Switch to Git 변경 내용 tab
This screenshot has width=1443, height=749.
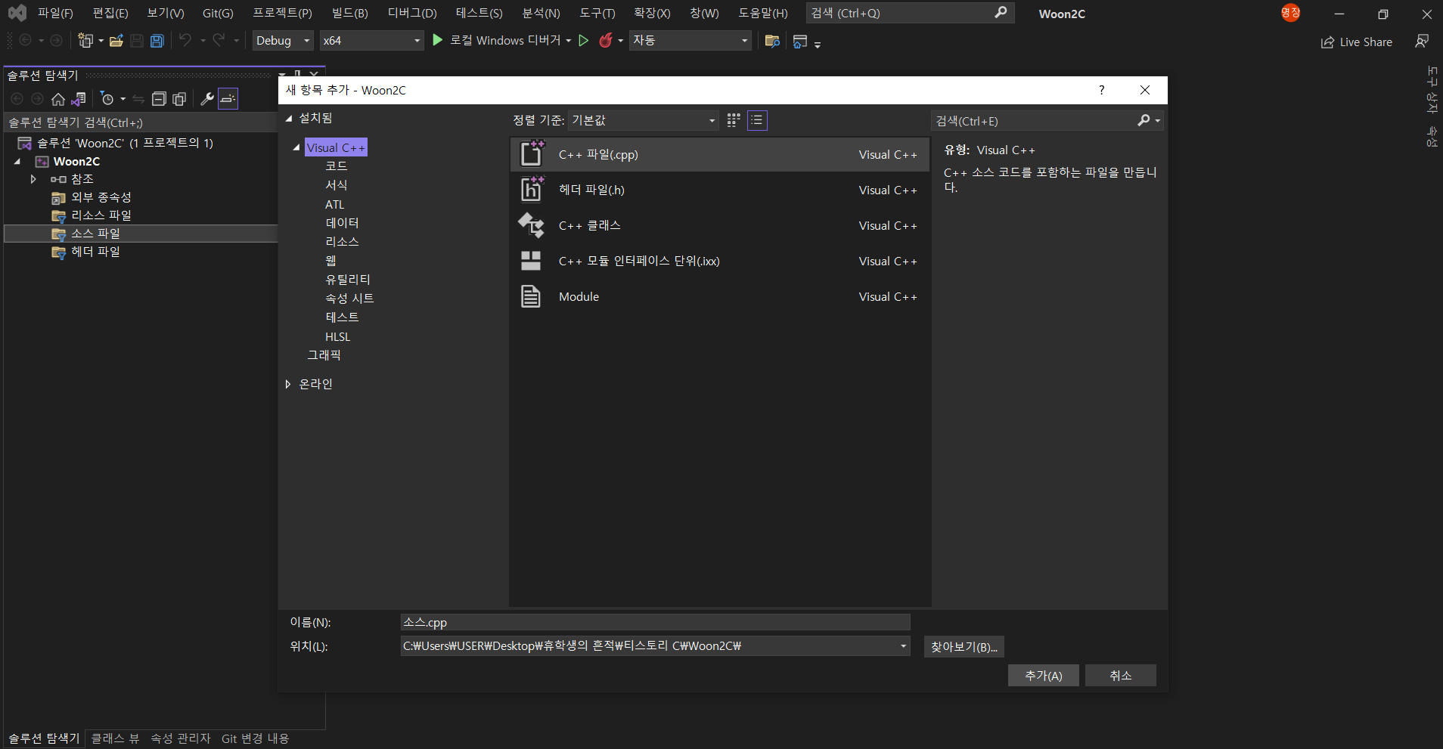point(255,738)
